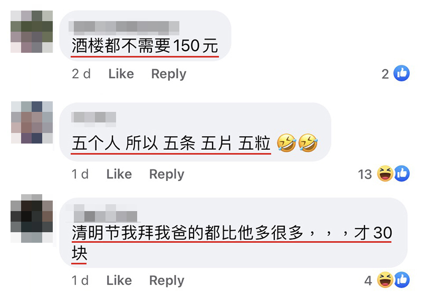
Task: Reply to the 清明节我拜我爸 comment
Action: click(x=167, y=280)
